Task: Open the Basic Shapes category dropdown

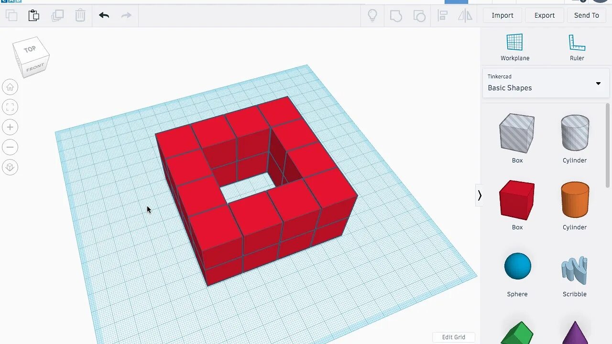Action: click(x=546, y=83)
